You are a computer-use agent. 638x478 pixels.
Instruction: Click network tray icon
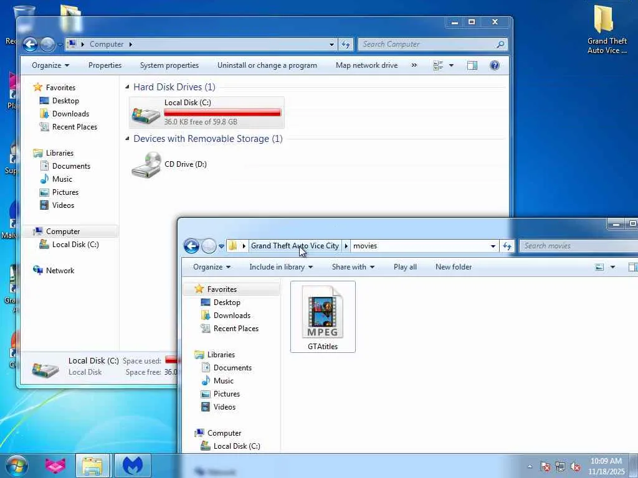coord(560,466)
